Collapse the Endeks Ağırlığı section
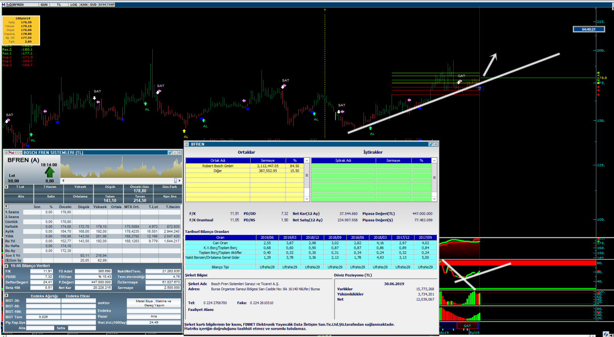 pos(7,296)
